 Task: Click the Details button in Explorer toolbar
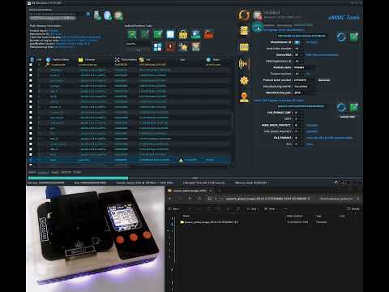(x=353, y=208)
